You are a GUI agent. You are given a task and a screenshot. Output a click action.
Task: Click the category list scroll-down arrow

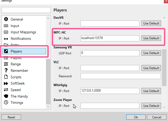click(48, 107)
